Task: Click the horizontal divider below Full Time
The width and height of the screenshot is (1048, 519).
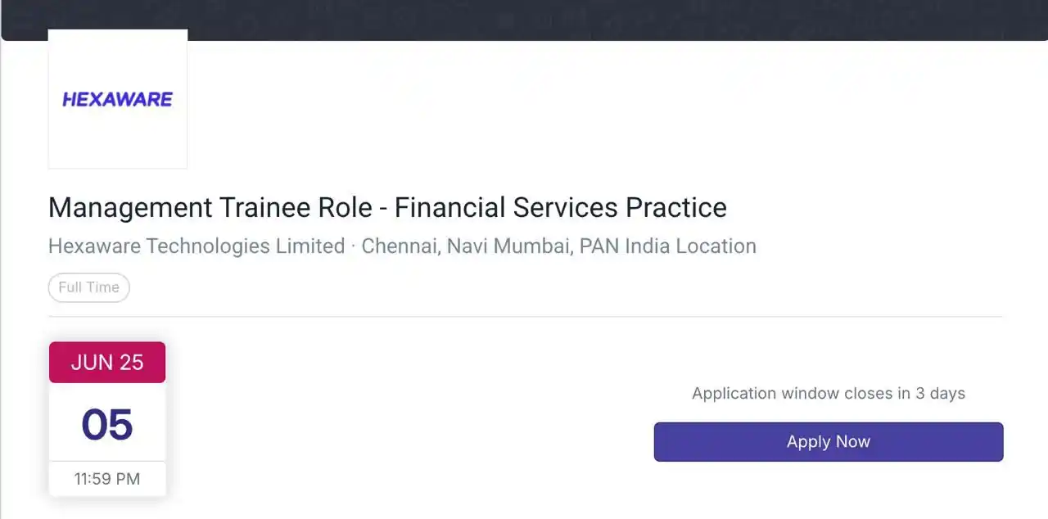Action: [526, 316]
